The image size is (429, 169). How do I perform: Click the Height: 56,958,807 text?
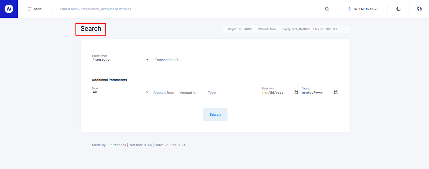[240, 29]
